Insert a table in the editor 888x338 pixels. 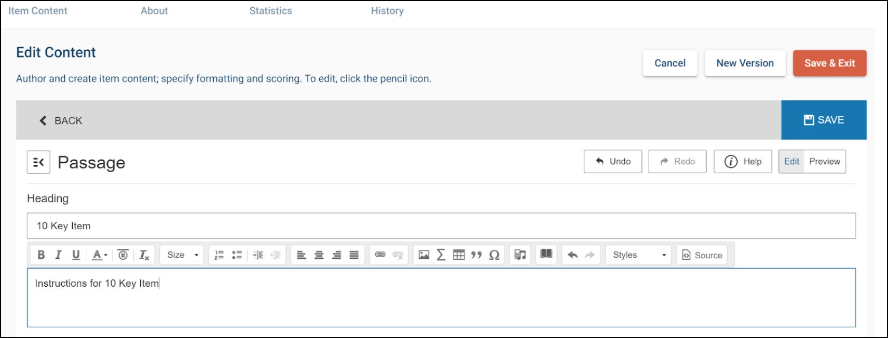tap(459, 255)
